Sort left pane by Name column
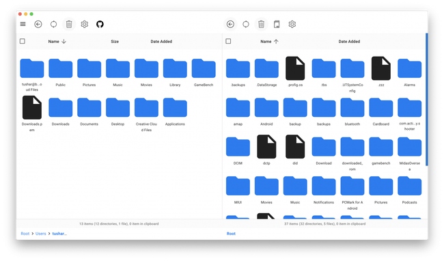The height and width of the screenshot is (261, 444). [57, 41]
